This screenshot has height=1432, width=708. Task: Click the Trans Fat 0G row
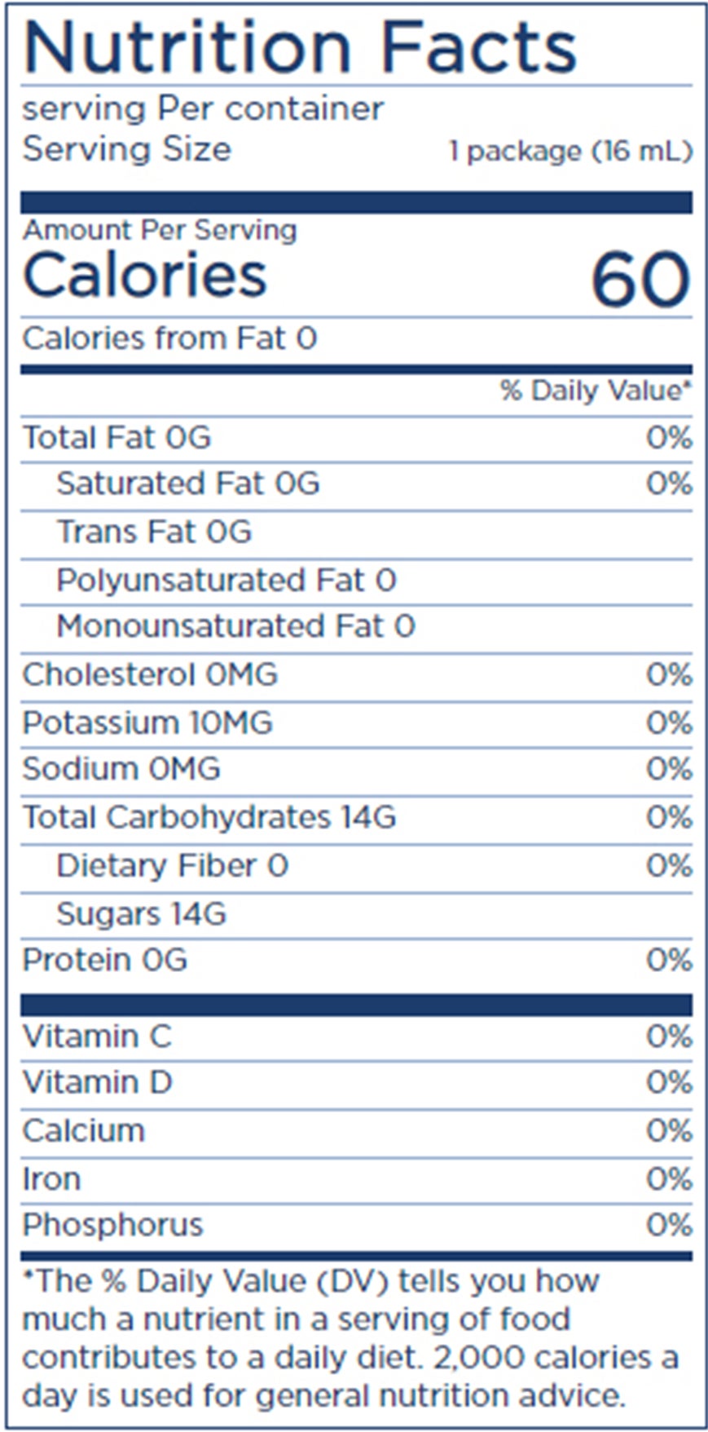[357, 533]
